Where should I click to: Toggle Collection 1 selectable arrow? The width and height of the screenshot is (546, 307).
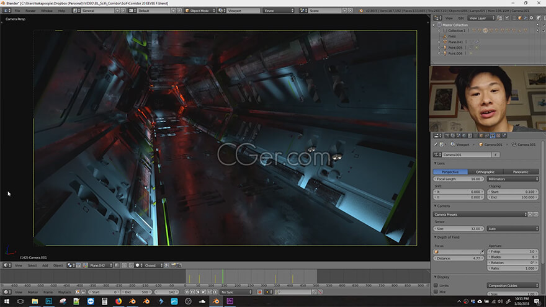538,30
